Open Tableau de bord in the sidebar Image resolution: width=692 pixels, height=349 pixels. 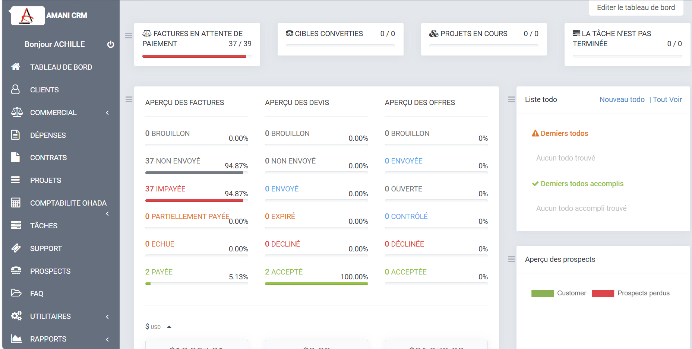pos(61,67)
